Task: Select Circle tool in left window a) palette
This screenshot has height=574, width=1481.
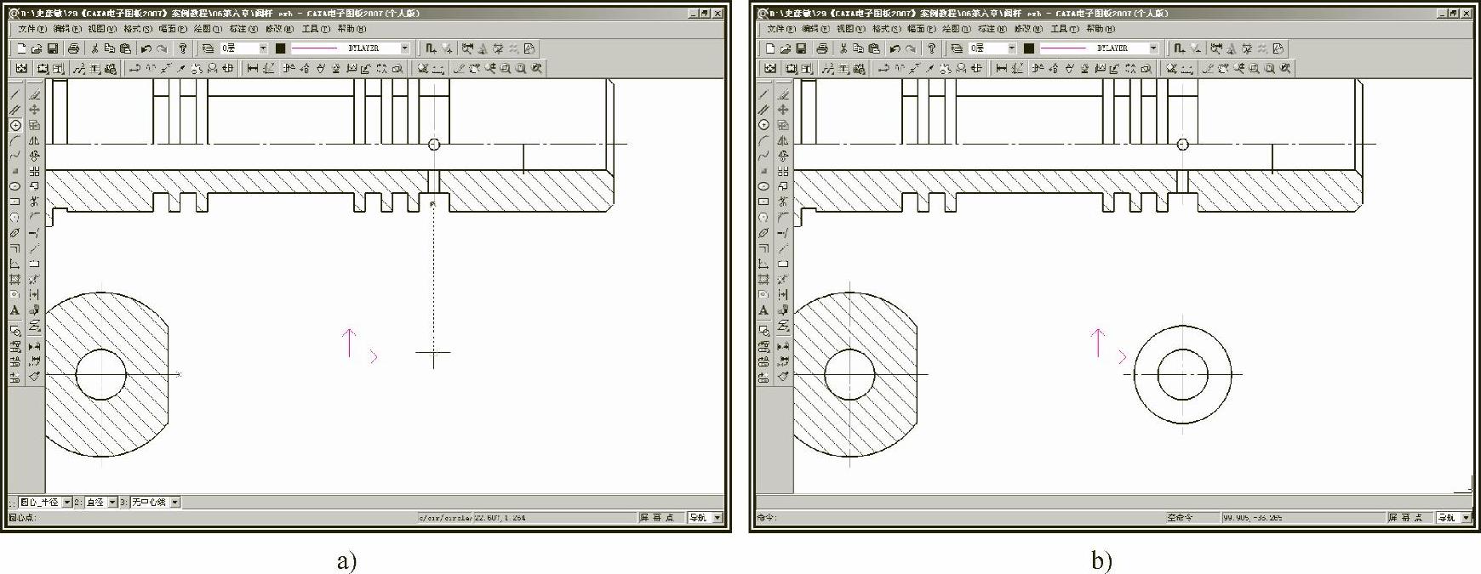Action: click(x=15, y=125)
